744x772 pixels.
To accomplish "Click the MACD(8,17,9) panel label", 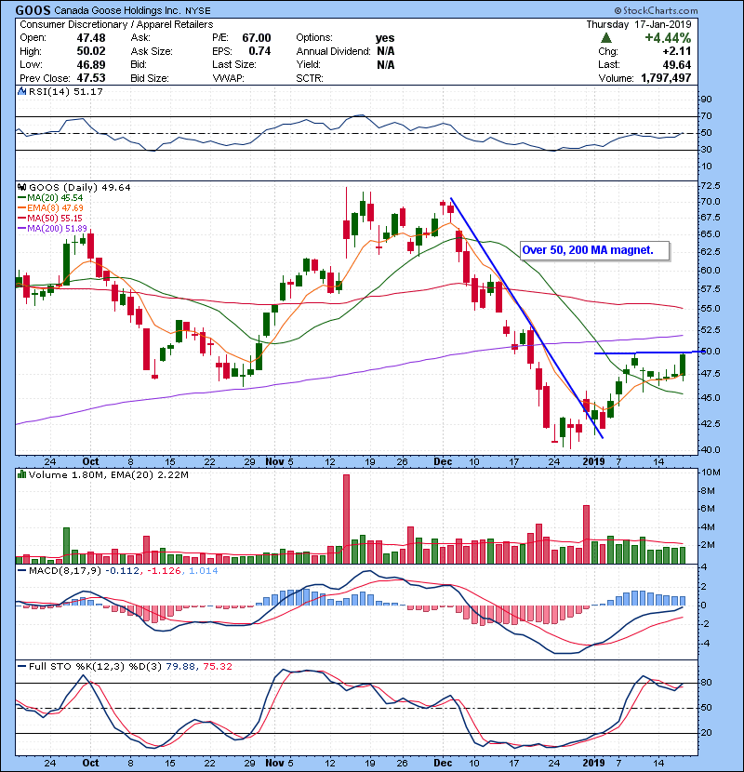I will pyautogui.click(x=65, y=571).
